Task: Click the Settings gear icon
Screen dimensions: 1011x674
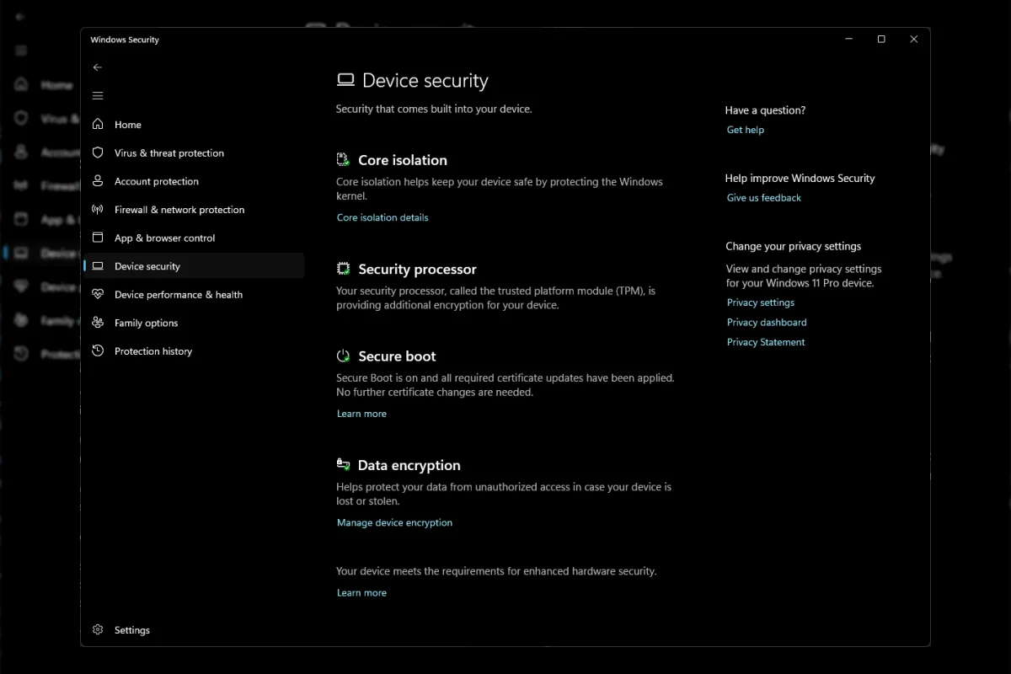Action: [x=98, y=629]
